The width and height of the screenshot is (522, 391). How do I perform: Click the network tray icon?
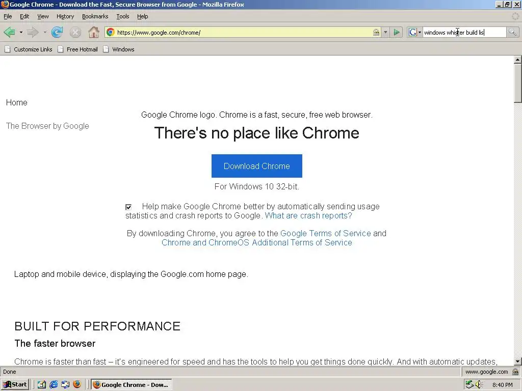click(469, 385)
